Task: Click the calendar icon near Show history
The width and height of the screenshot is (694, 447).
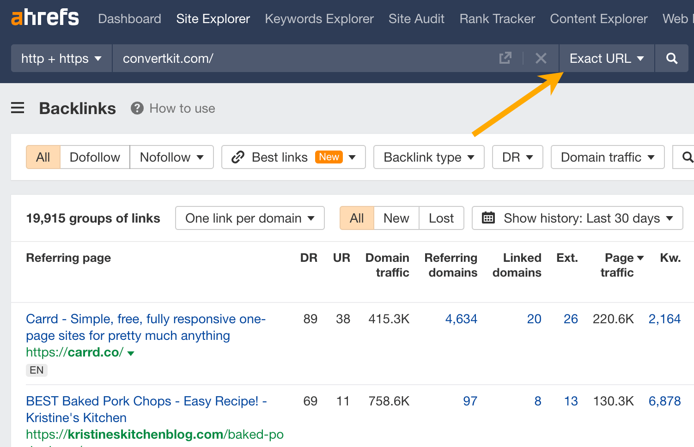Action: [488, 217]
